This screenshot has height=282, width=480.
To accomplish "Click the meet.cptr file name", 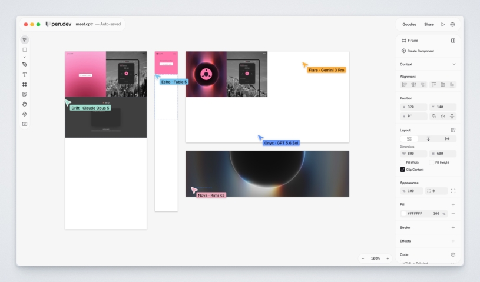I will point(84,24).
